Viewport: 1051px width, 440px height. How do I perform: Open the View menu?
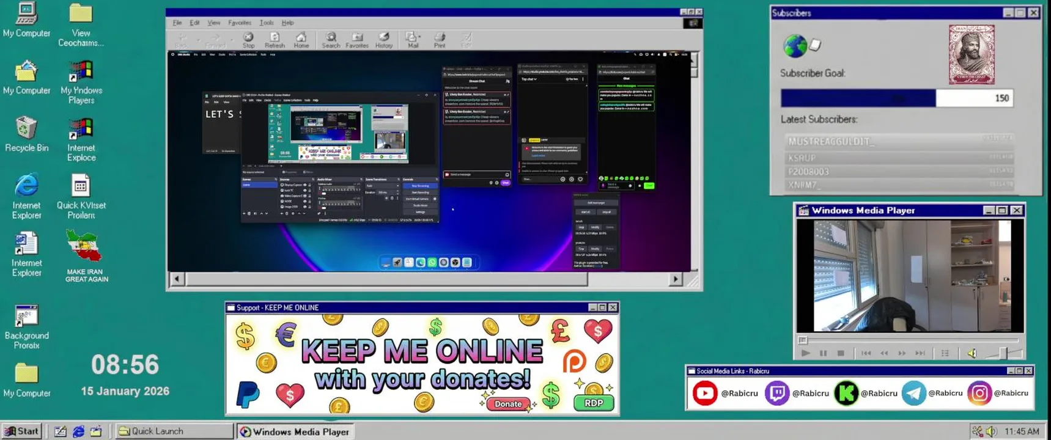point(213,23)
